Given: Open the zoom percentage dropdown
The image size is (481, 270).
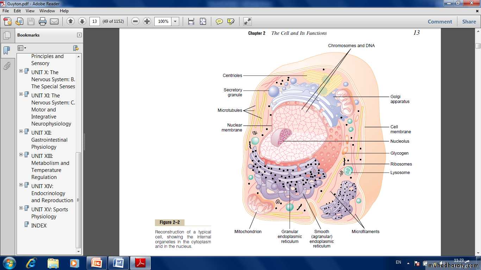Looking at the screenshot, I should point(175,21).
